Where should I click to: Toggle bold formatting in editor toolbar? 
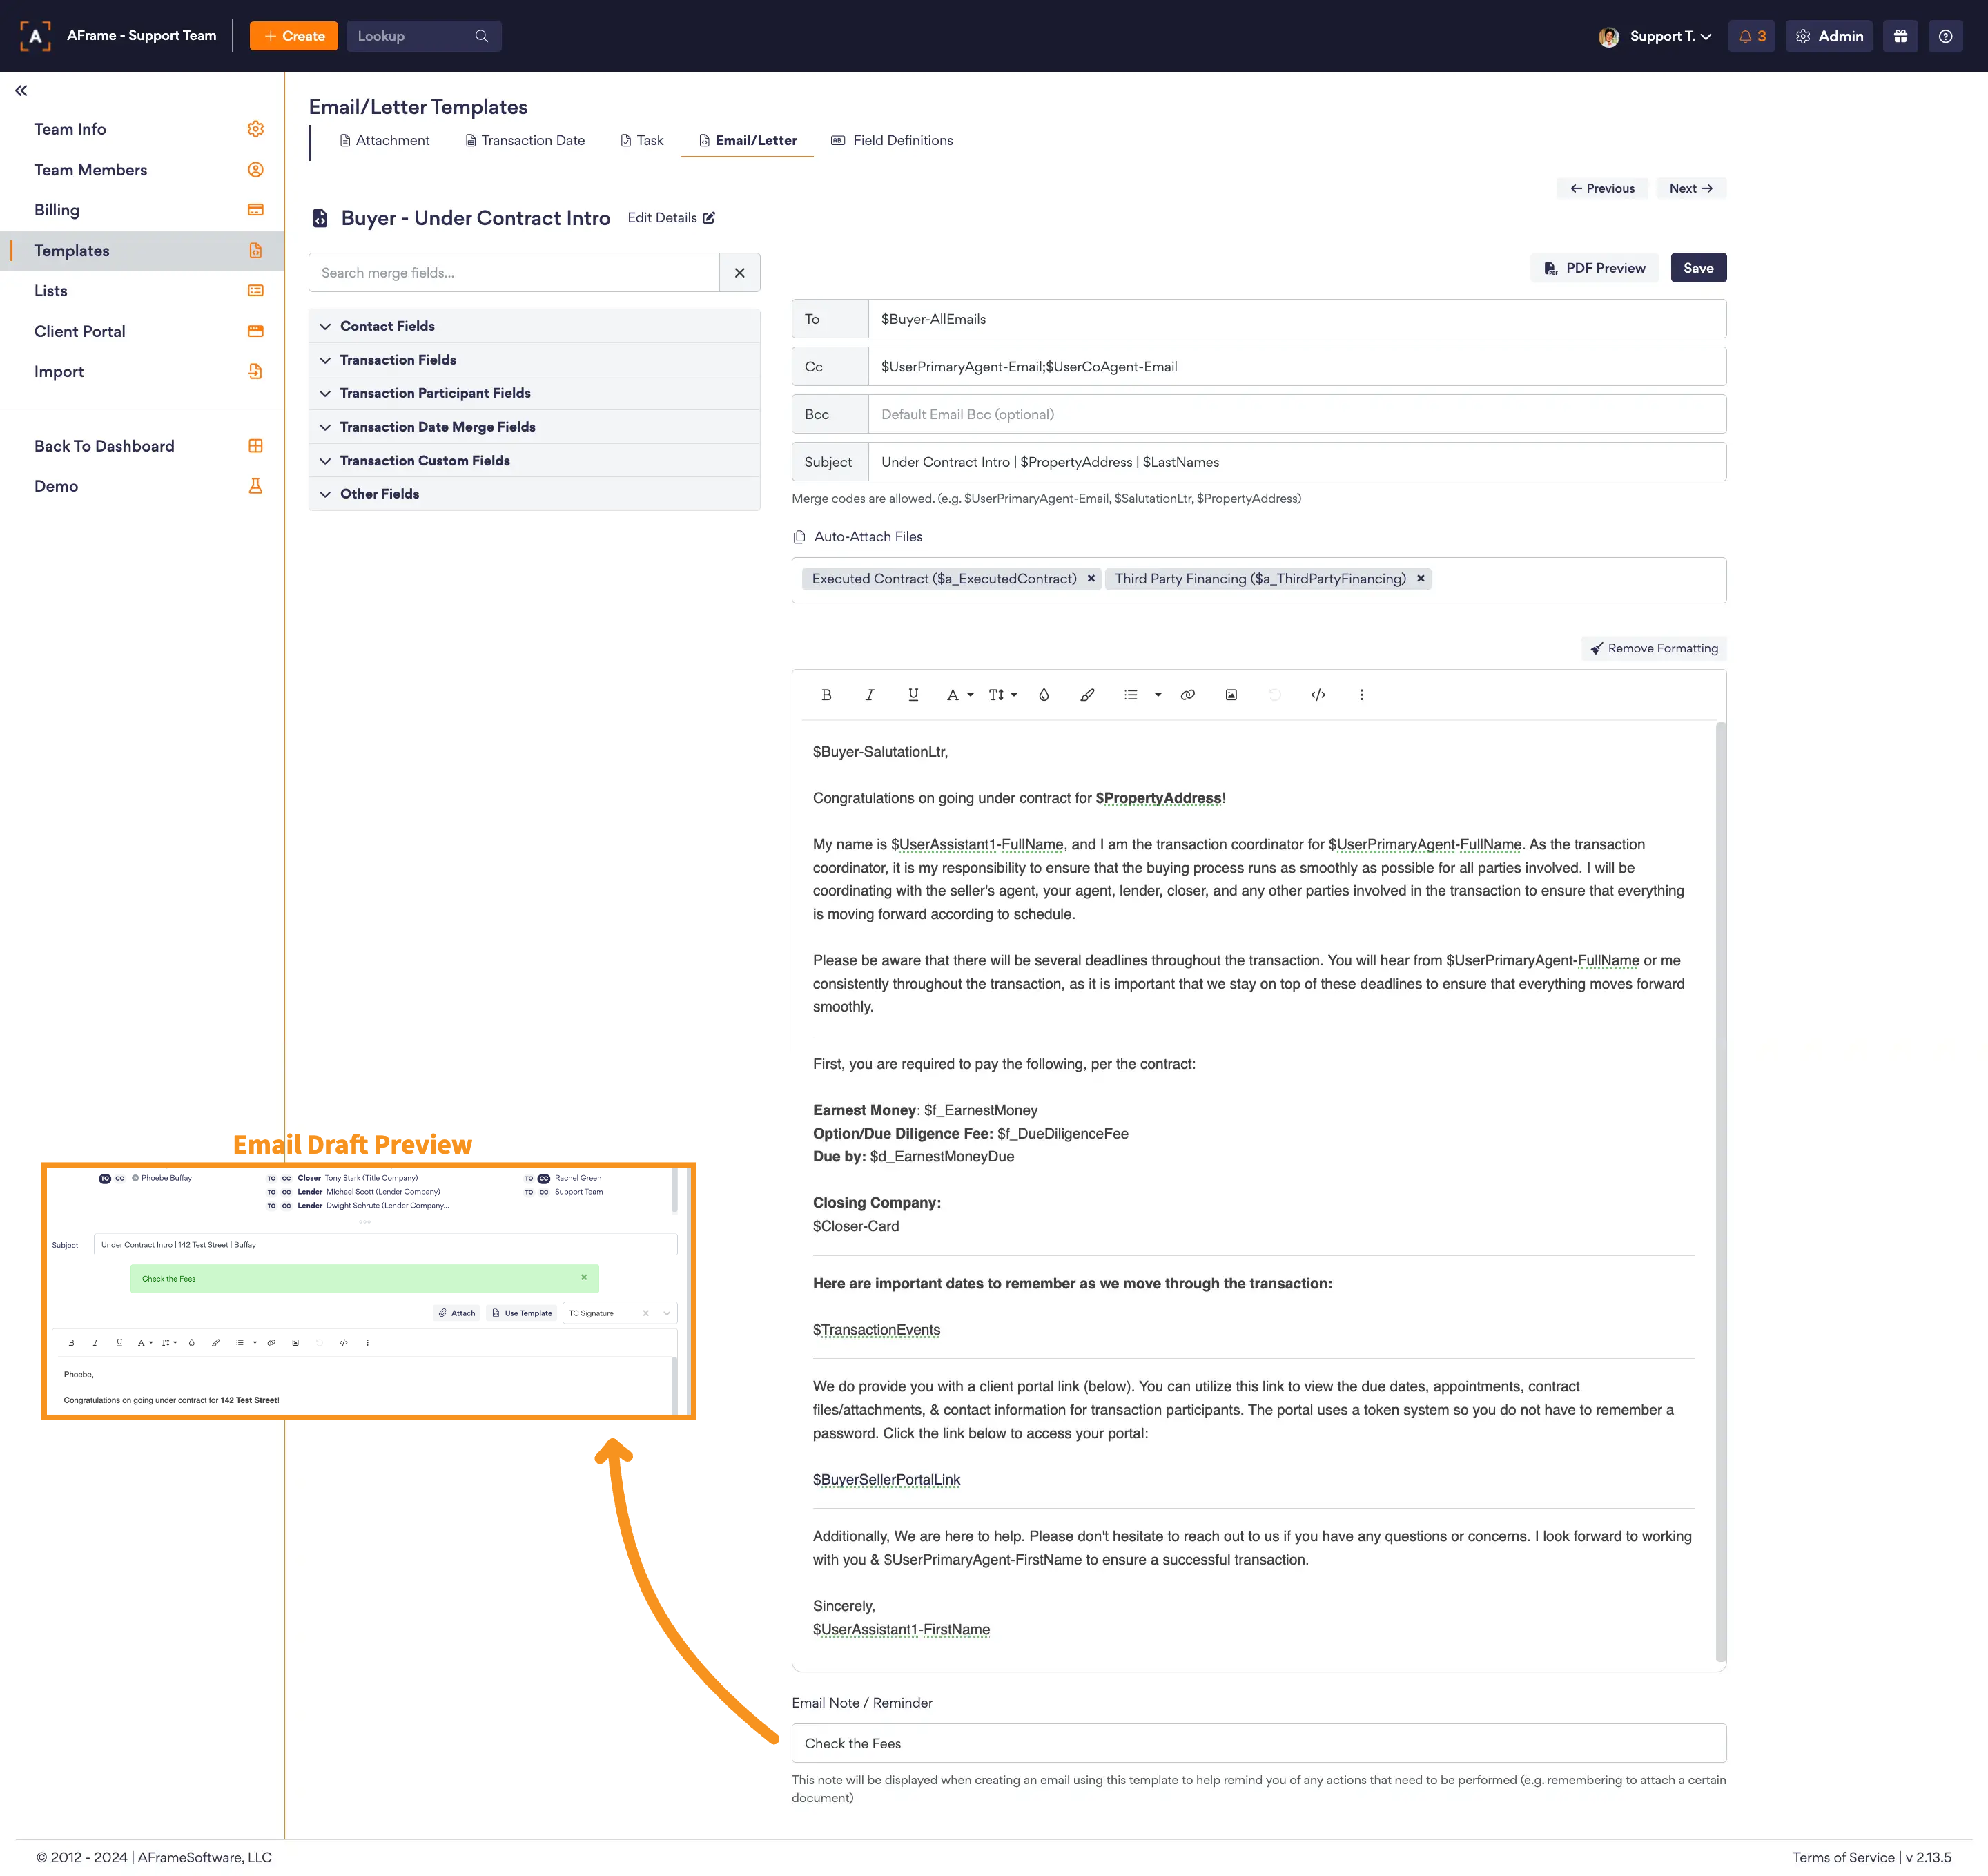coord(826,695)
